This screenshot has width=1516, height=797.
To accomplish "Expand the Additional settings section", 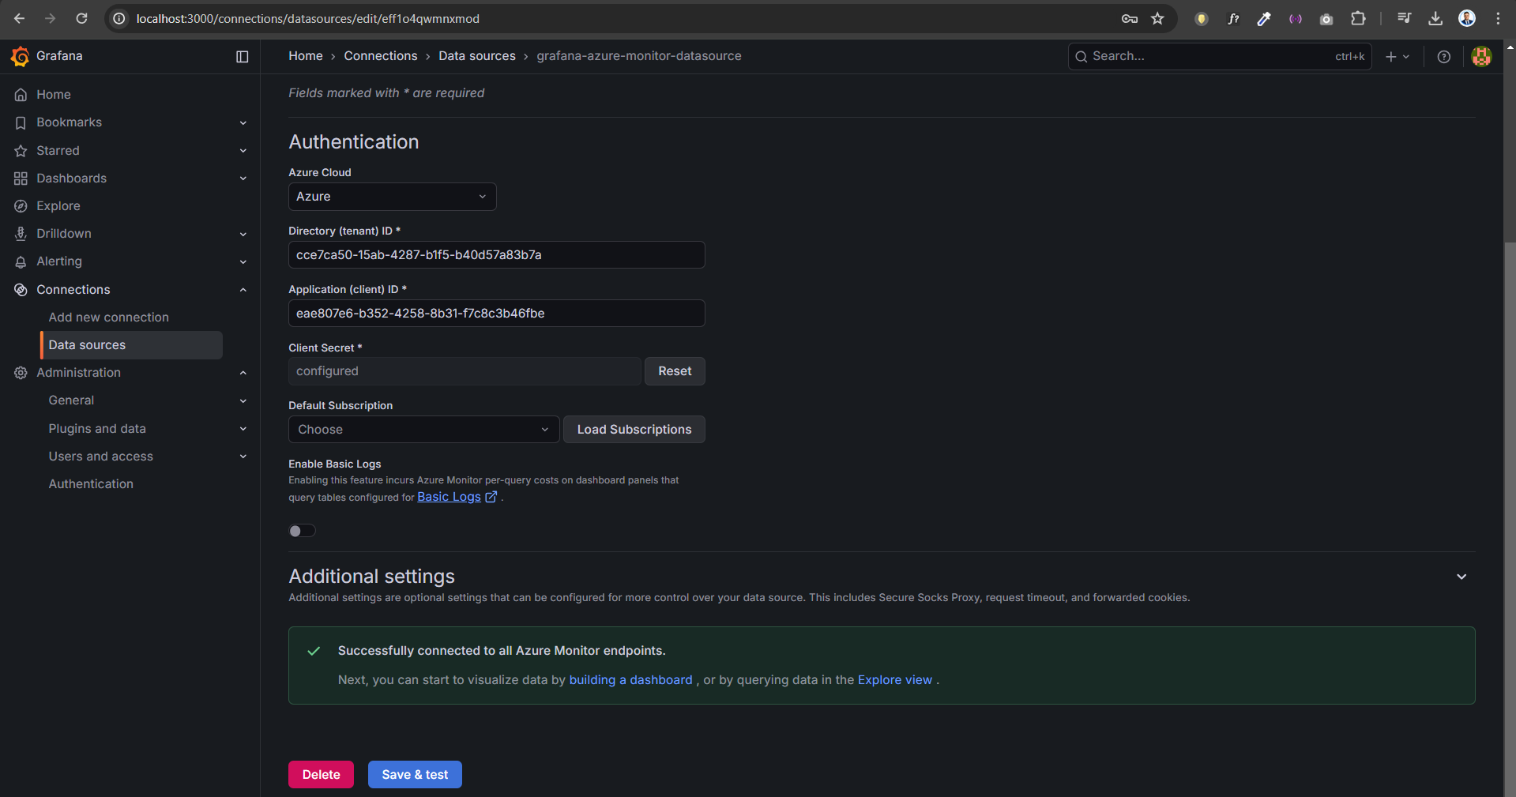I will click(x=1461, y=577).
